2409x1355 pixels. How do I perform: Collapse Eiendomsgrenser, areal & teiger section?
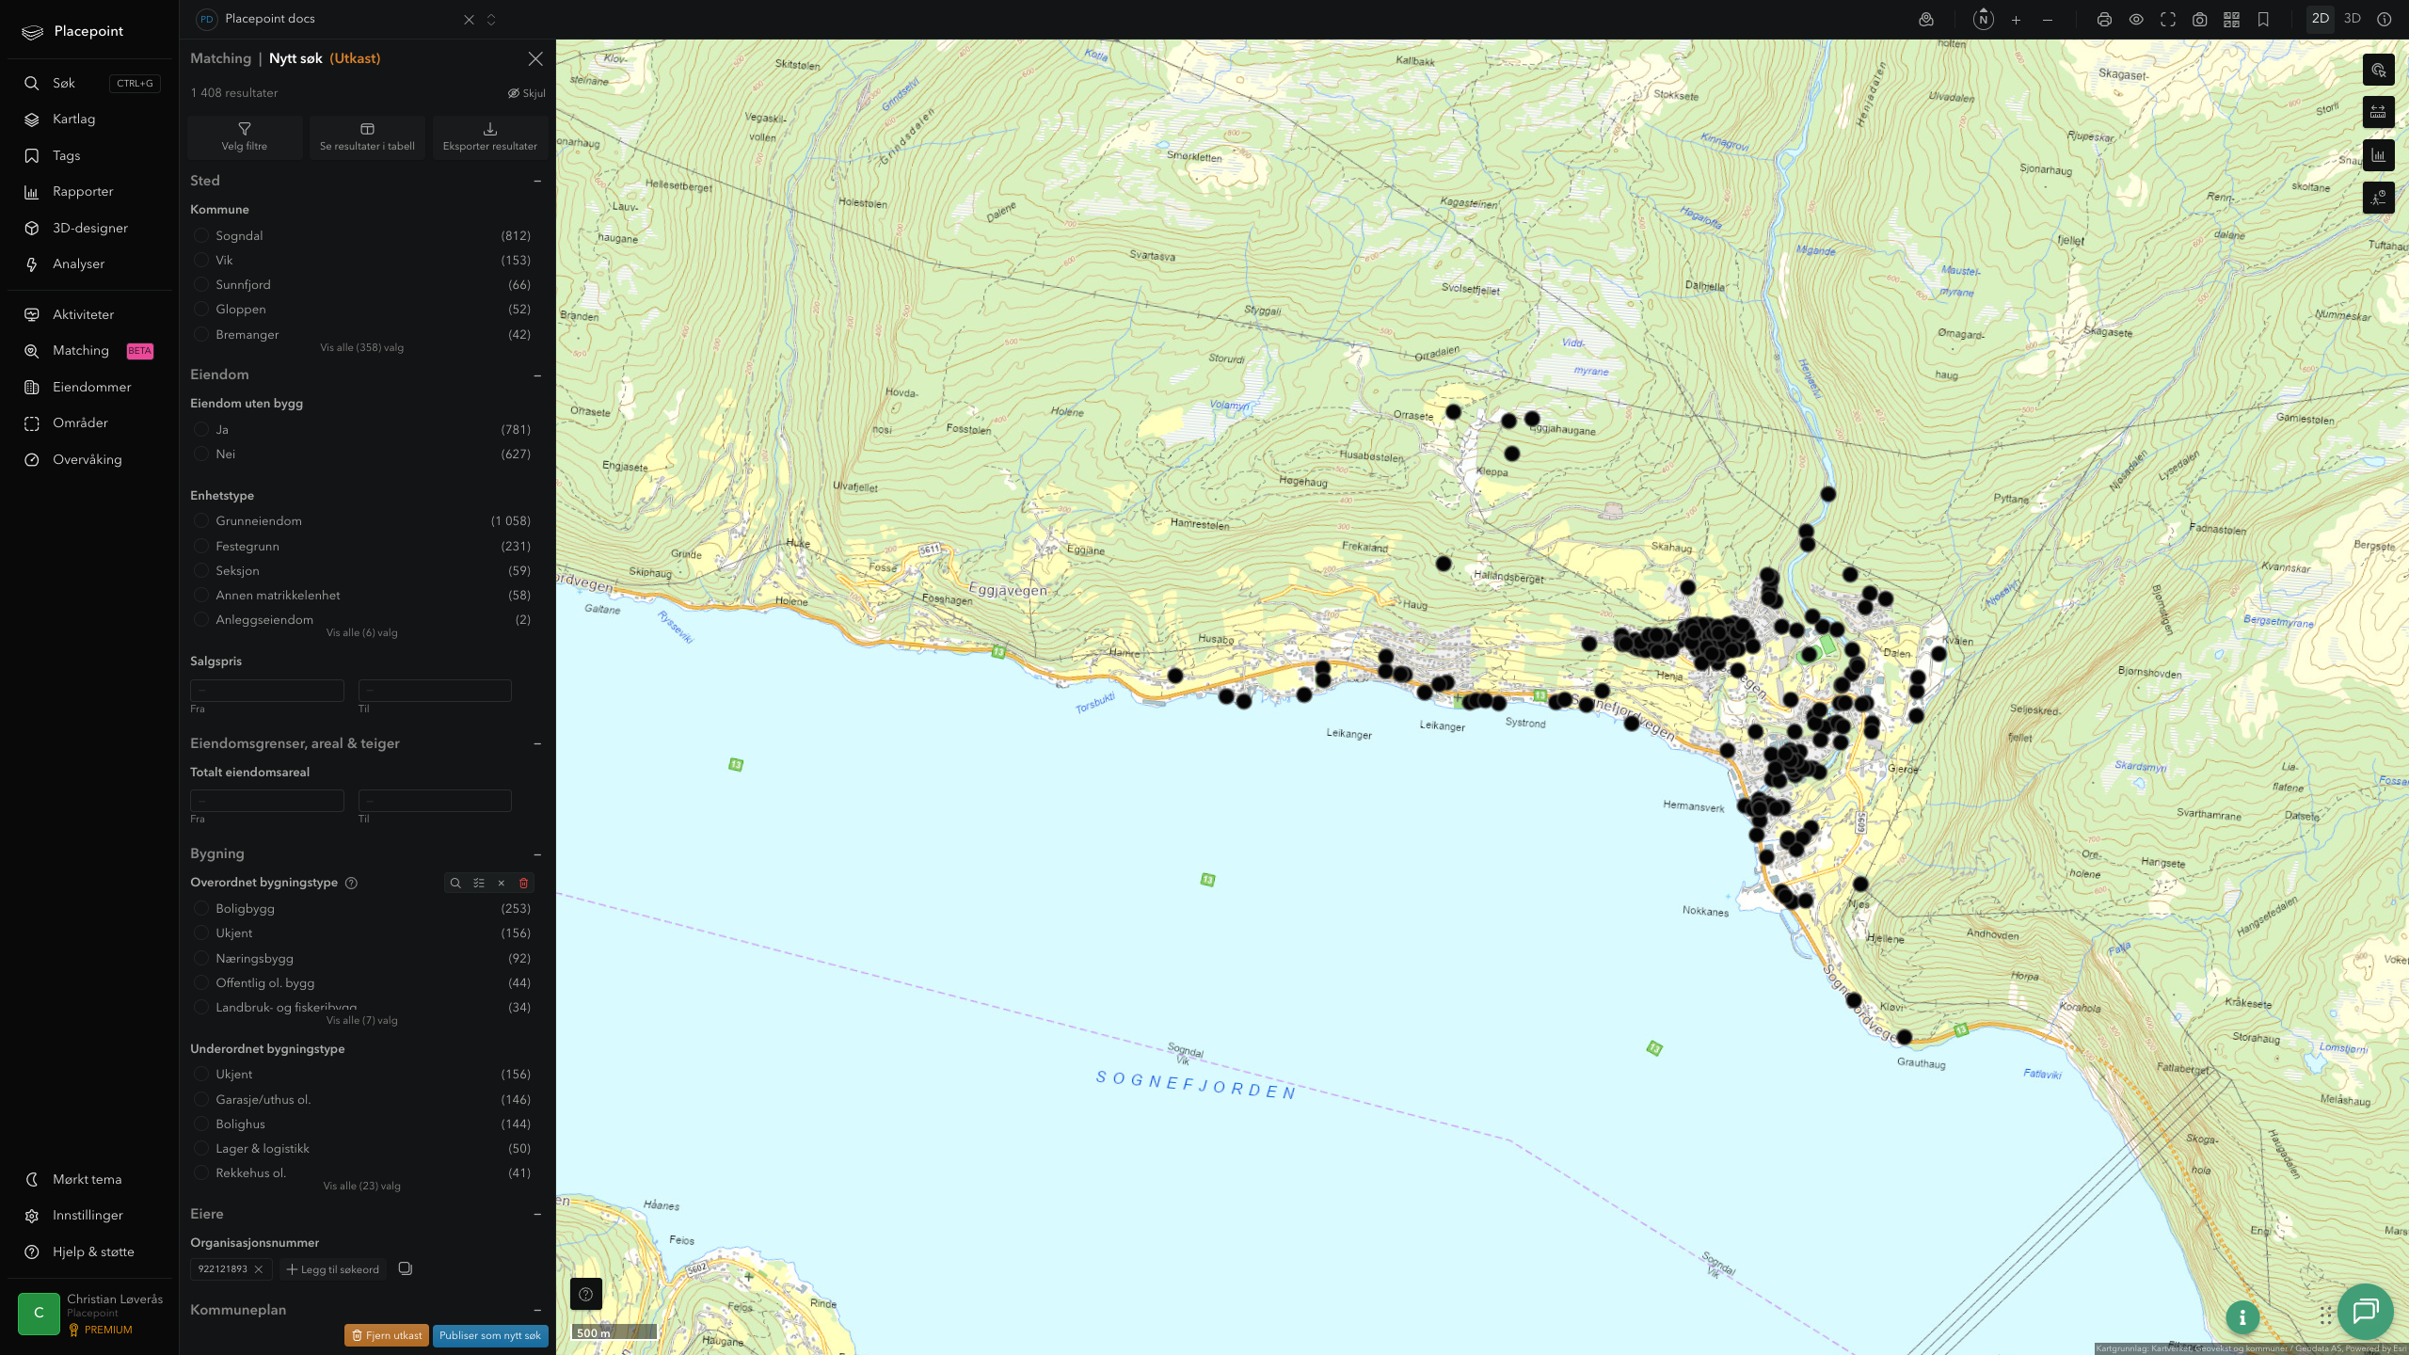point(537,743)
